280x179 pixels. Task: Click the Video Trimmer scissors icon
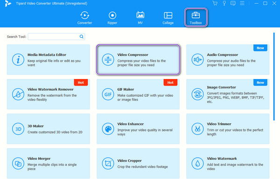pos(197,129)
